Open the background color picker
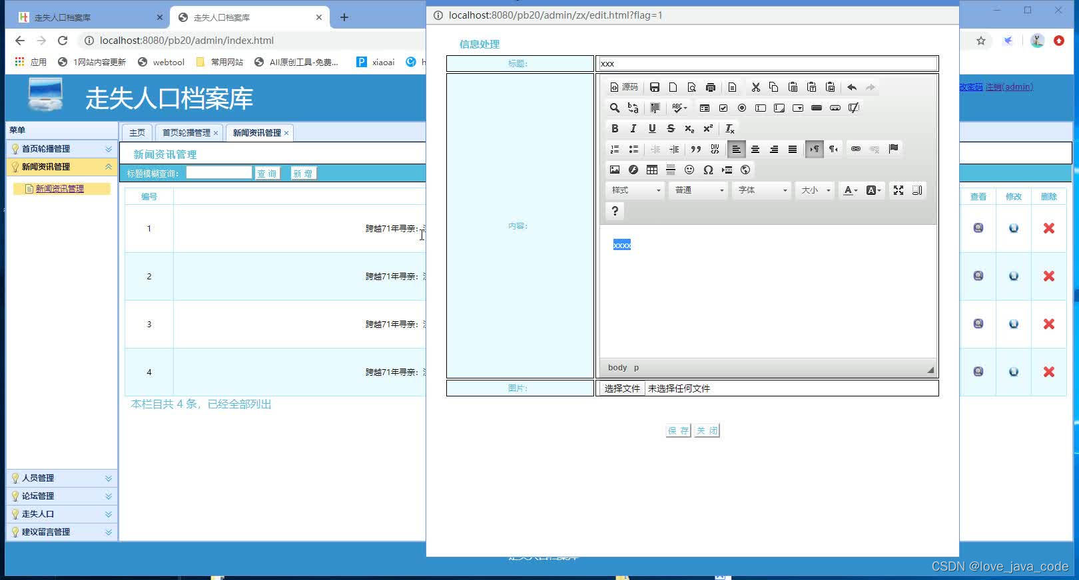 pos(874,190)
